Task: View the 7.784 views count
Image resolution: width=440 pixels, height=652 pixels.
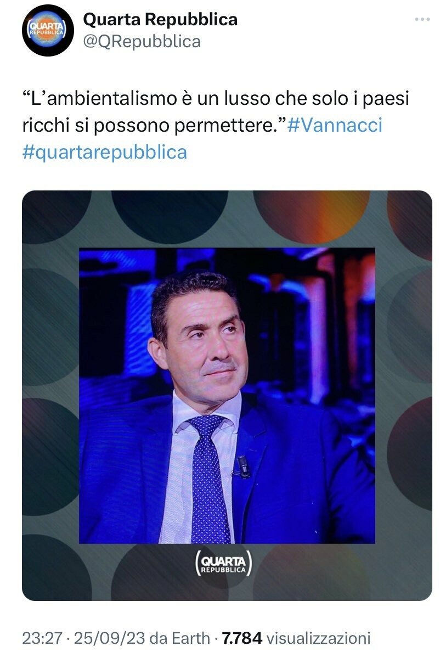Action: coord(242,638)
